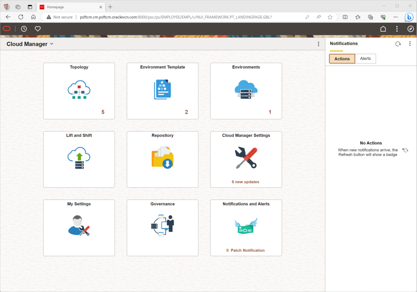Click the '6 new updates' text
Viewport: 417px width, 292px height.
pos(245,182)
